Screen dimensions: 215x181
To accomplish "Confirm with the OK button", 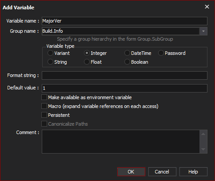I will (x=131, y=172).
